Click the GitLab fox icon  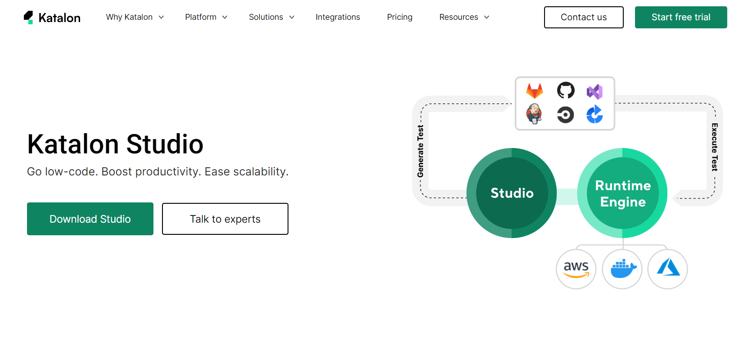click(535, 91)
